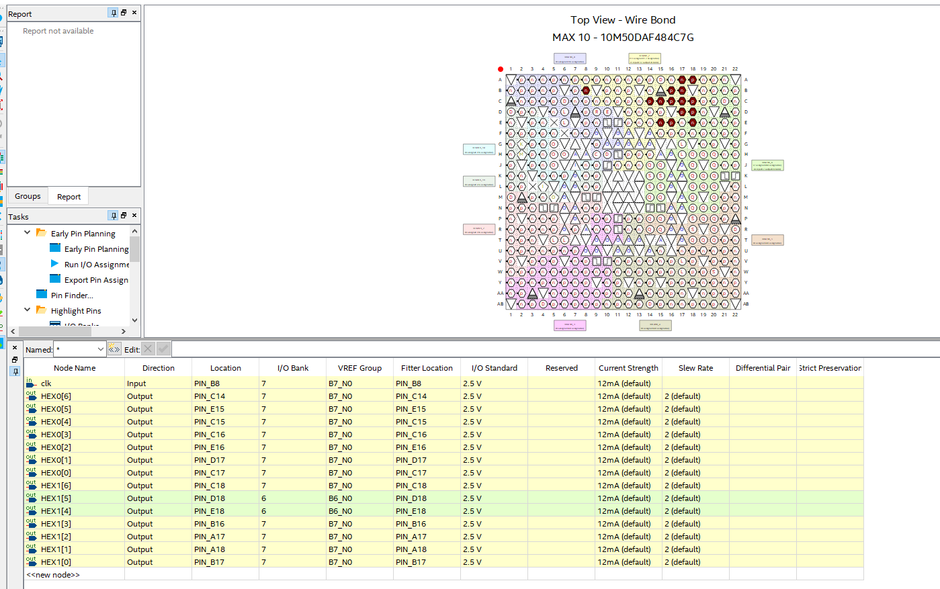Click the VREF Group column header
The width and height of the screenshot is (940, 589).
[360, 368]
